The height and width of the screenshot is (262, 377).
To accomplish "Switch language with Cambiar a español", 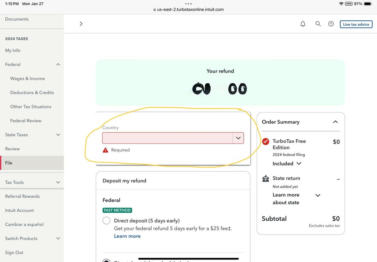I will (x=24, y=225).
